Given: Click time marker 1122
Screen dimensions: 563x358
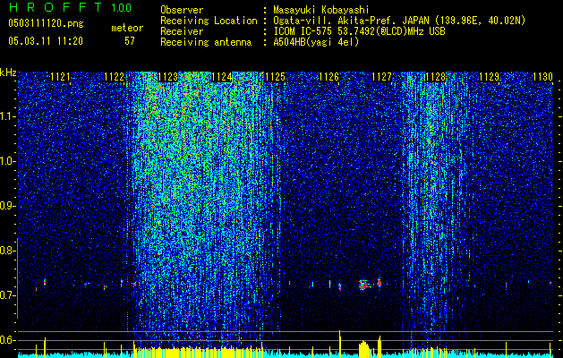Looking at the screenshot, I should [x=115, y=77].
